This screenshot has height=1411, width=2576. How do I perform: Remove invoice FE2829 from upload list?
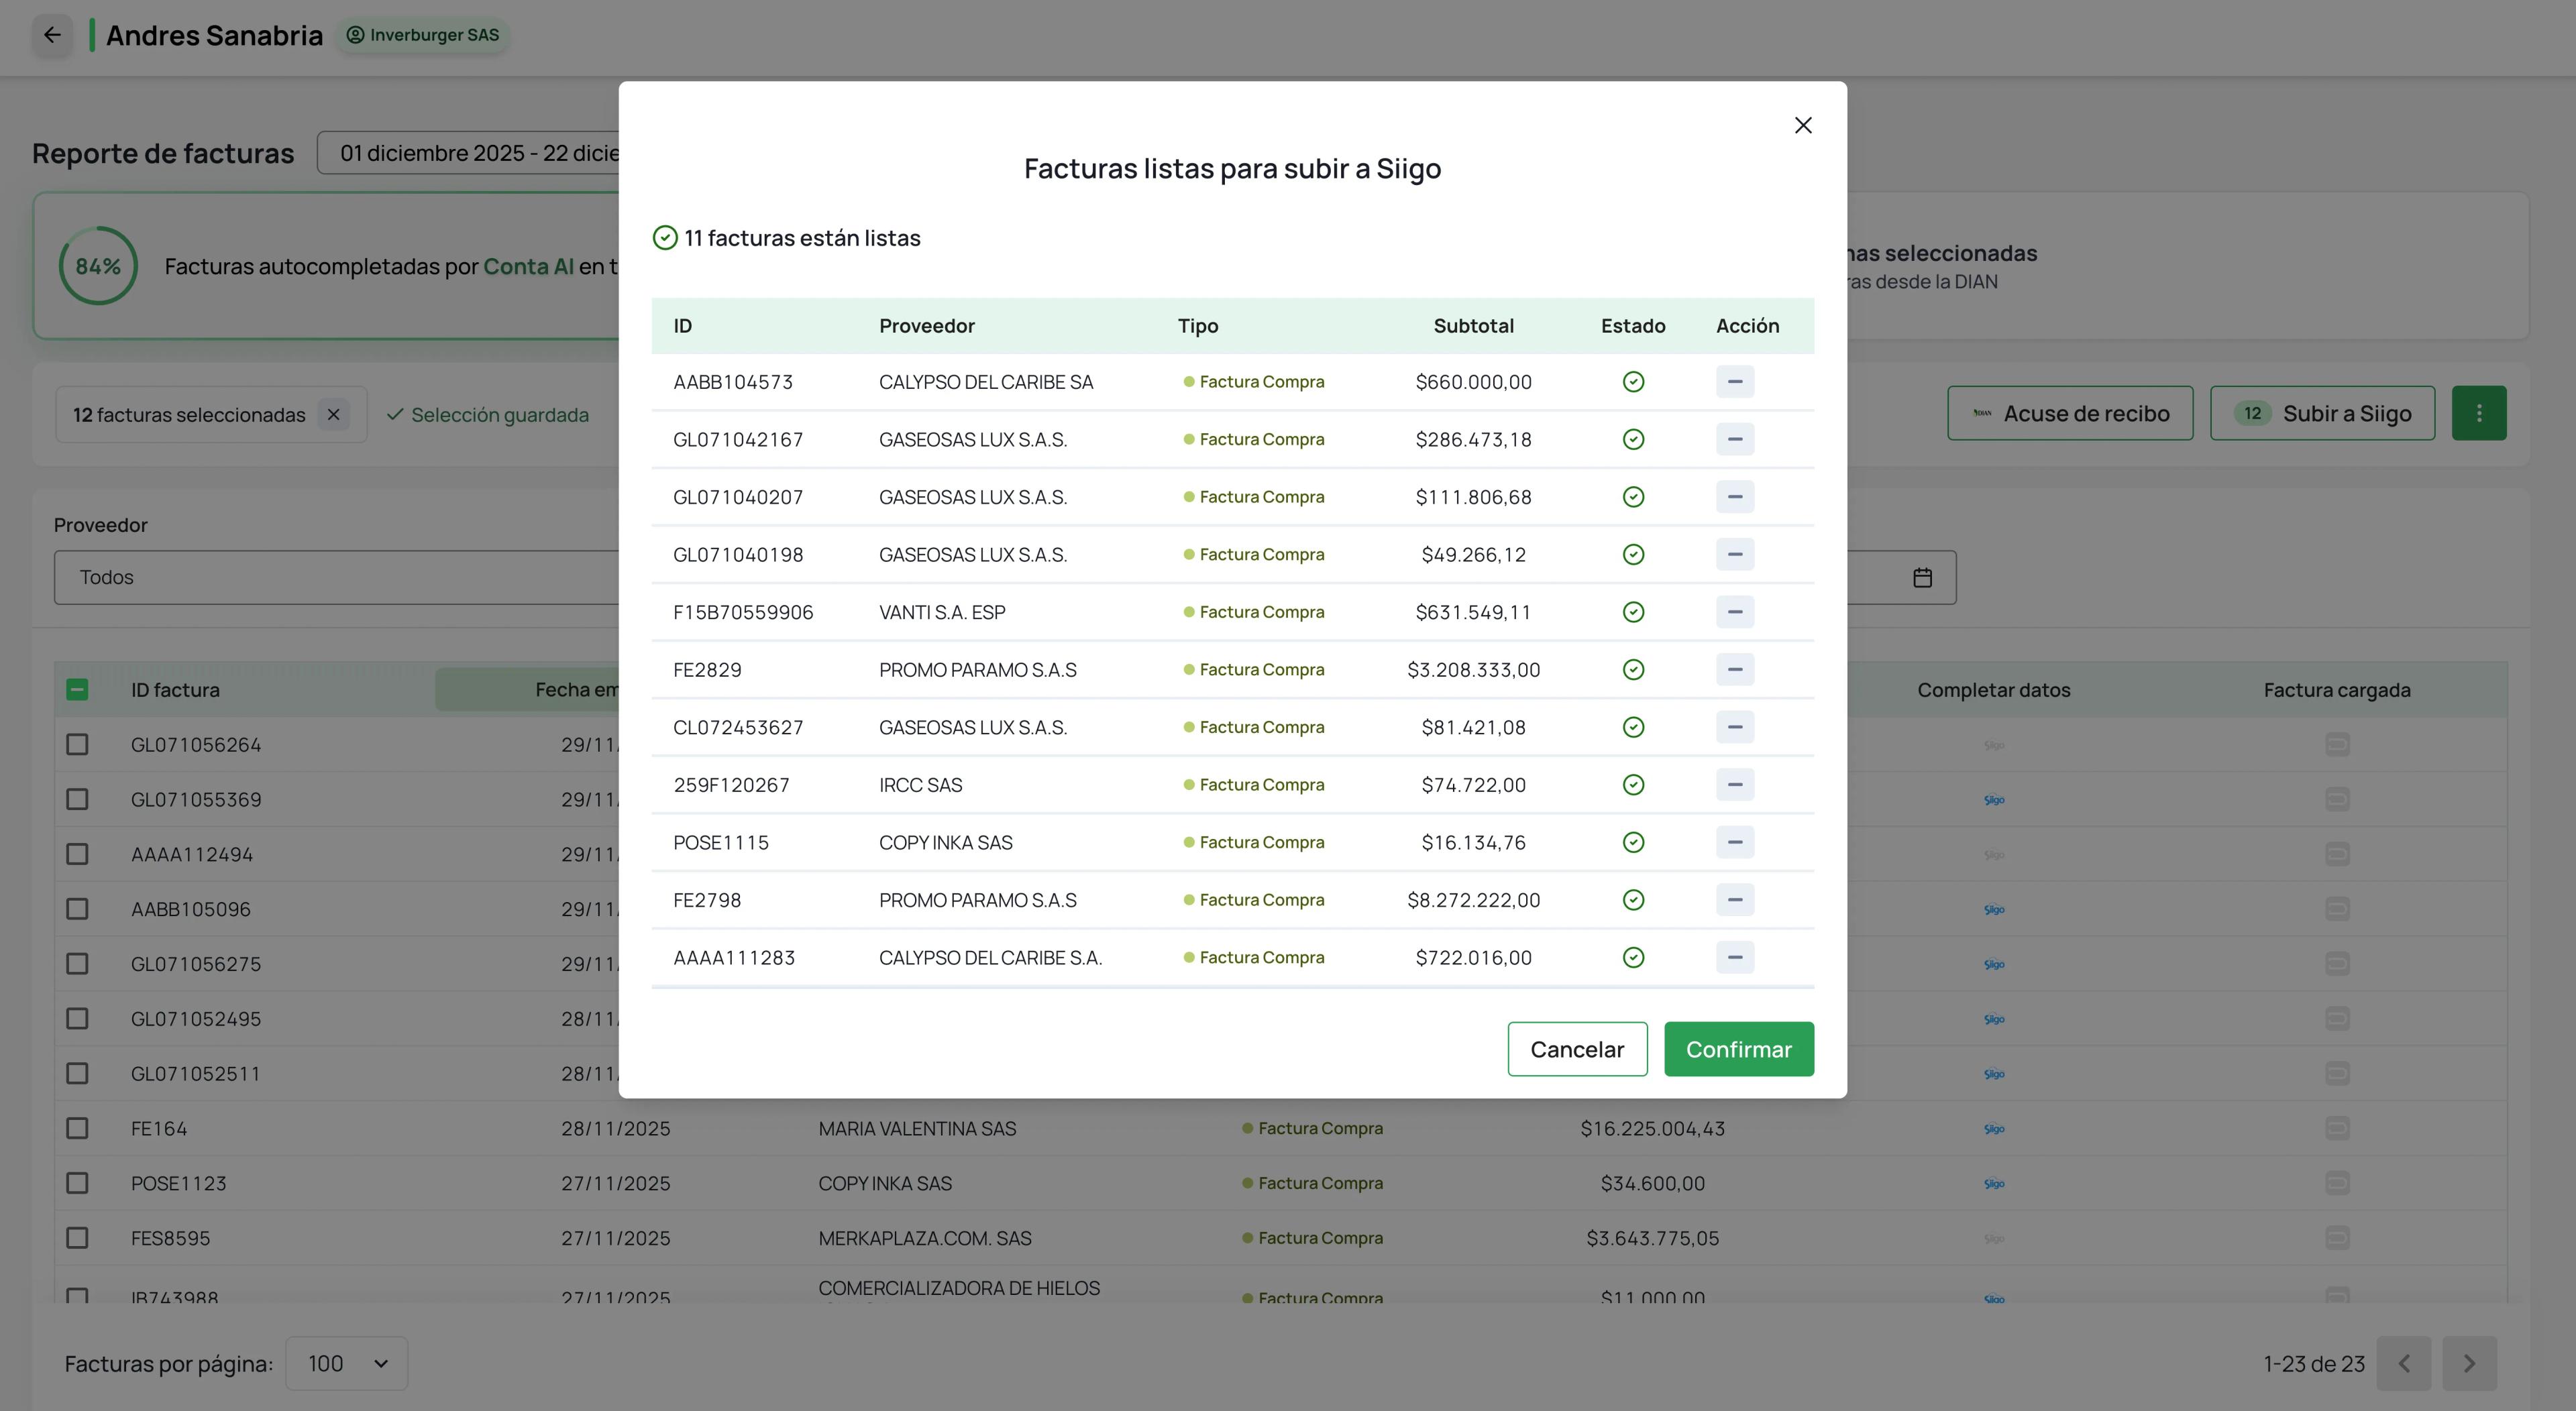click(x=1734, y=669)
